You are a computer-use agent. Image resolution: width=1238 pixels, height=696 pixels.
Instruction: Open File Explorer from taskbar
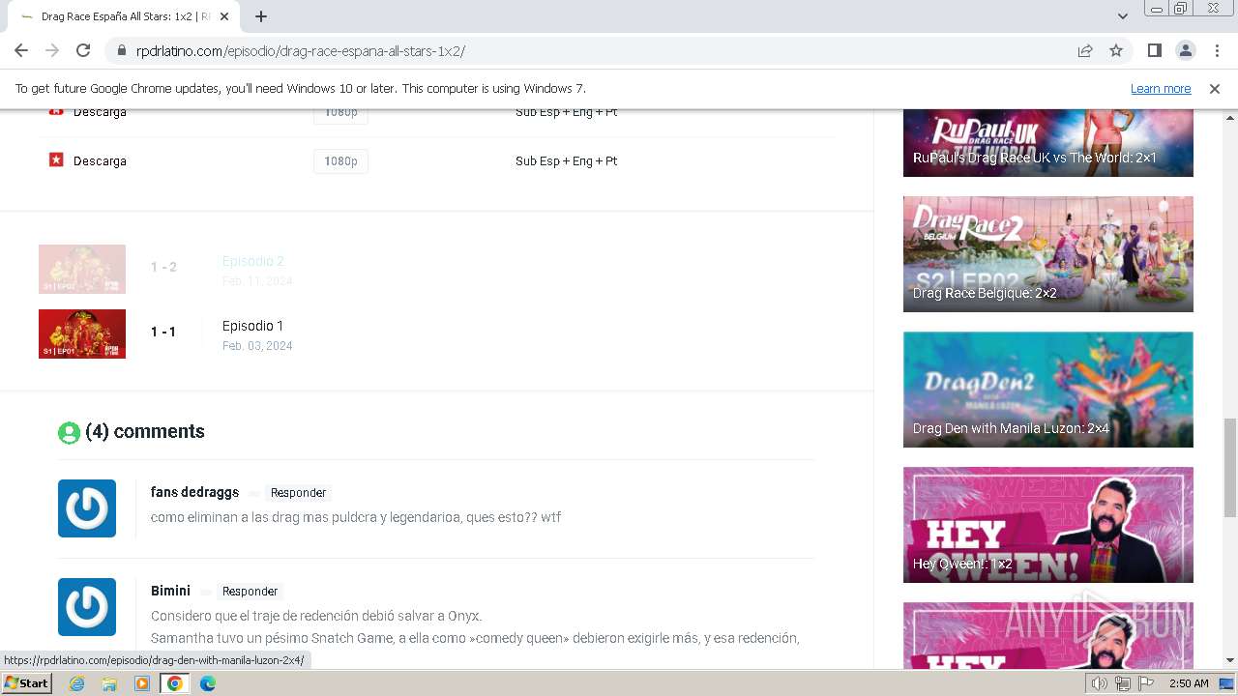109,683
